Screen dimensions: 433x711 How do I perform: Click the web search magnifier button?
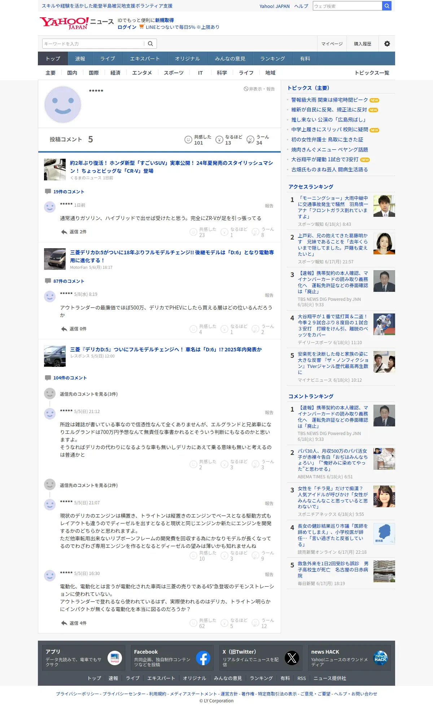pos(387,6)
